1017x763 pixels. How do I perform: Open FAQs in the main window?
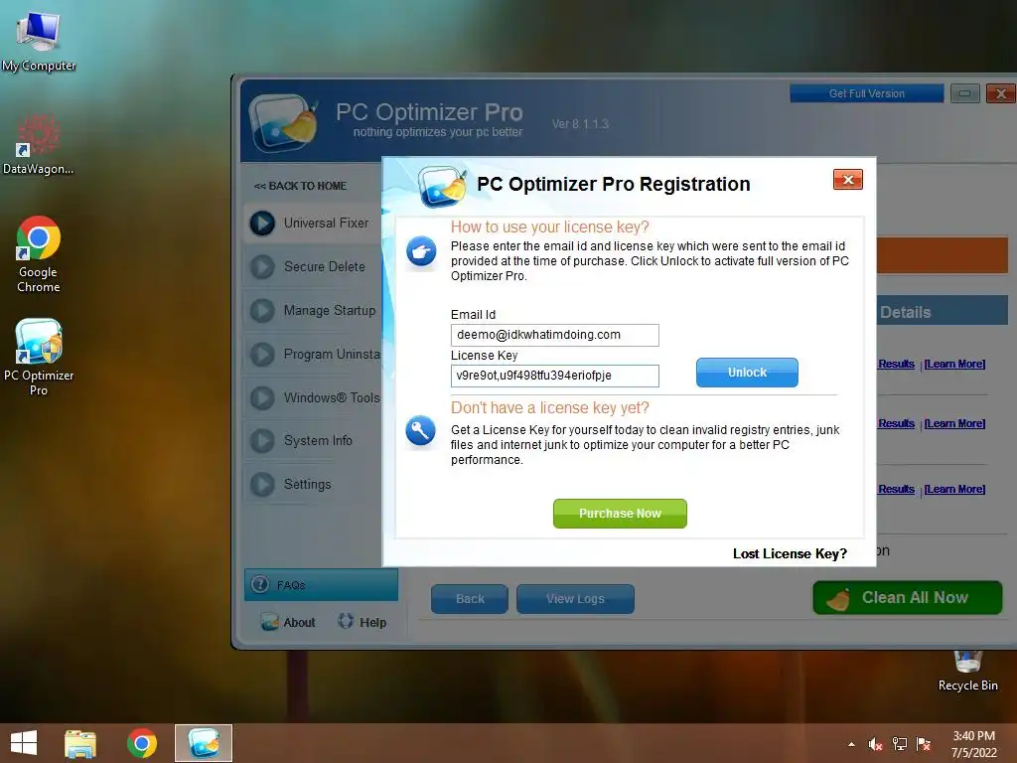[321, 585]
